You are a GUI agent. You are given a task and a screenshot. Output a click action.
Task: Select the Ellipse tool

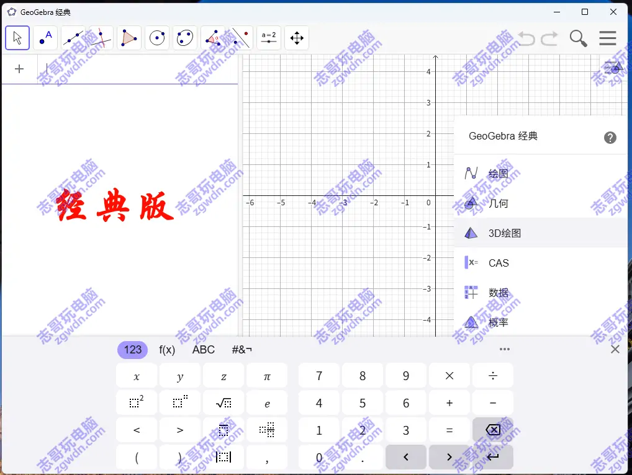tap(185, 38)
